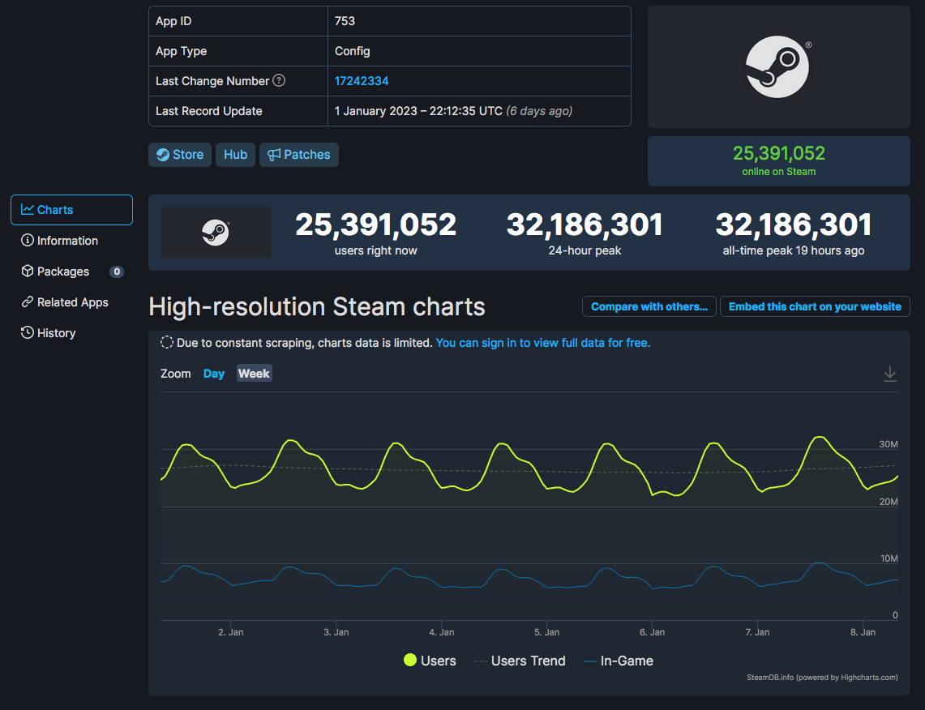Screen dimensions: 925x710
Task: Click the App ID value 753
Action: pos(345,21)
